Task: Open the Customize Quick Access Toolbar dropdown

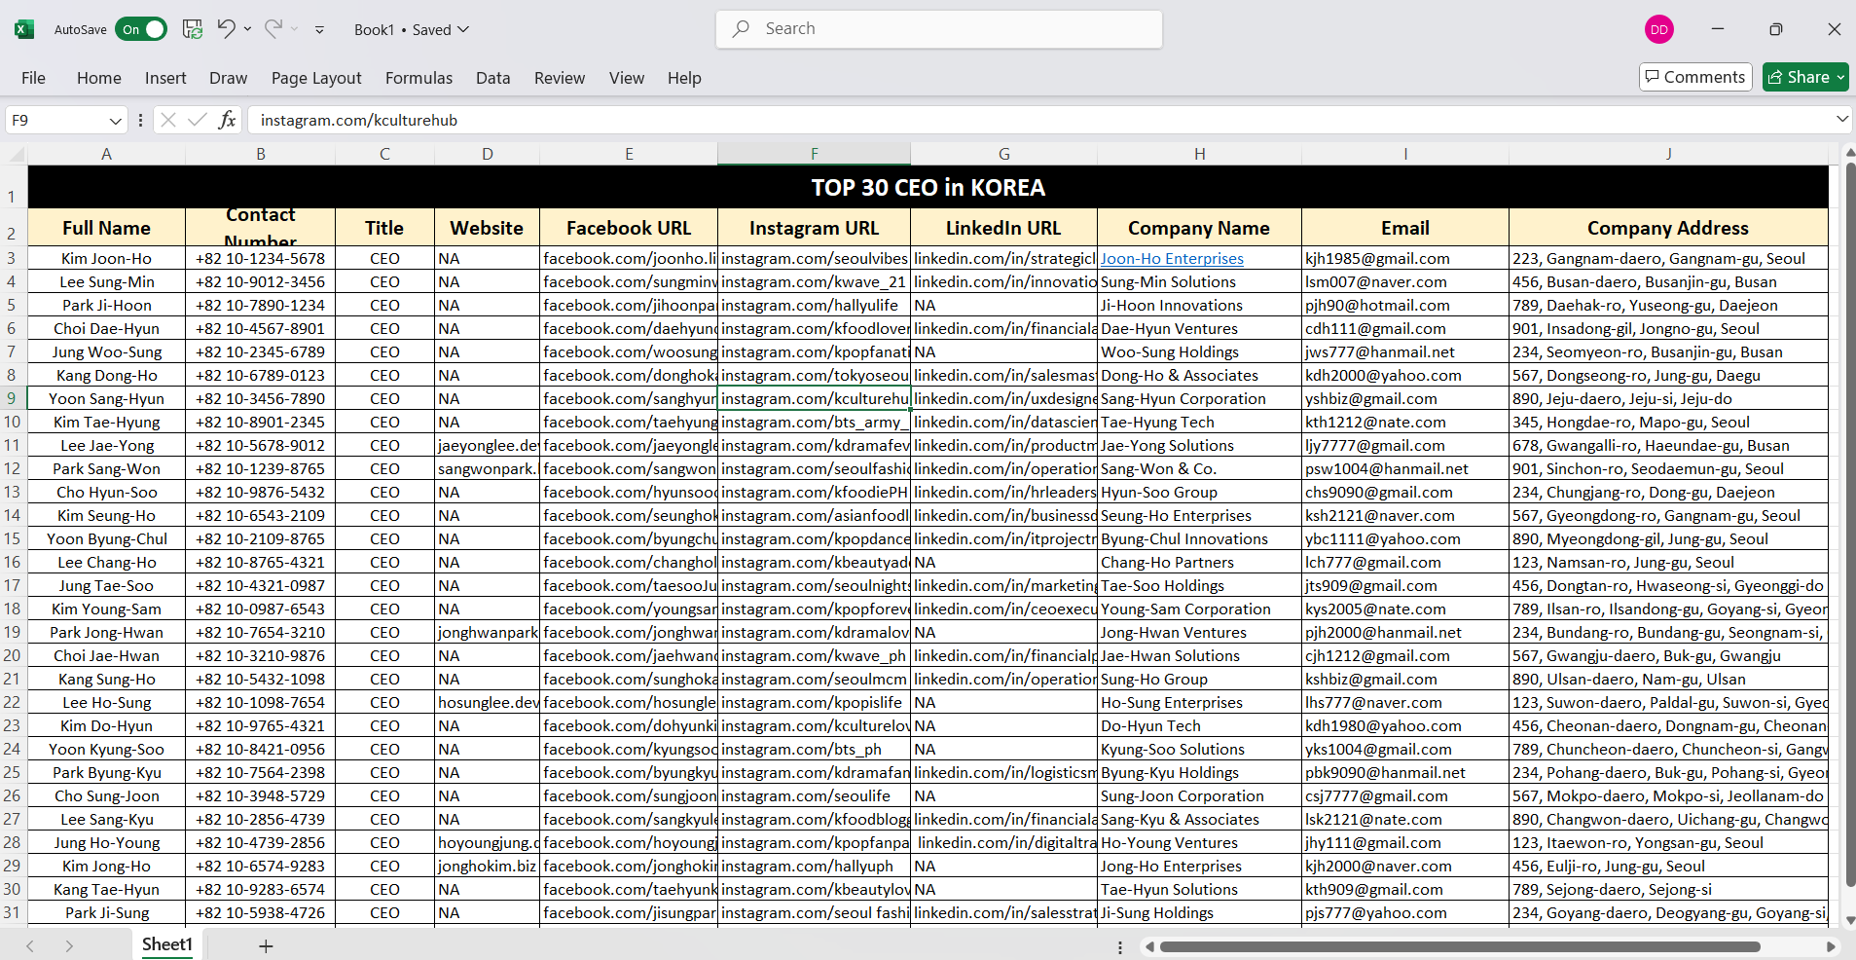Action: tap(319, 30)
